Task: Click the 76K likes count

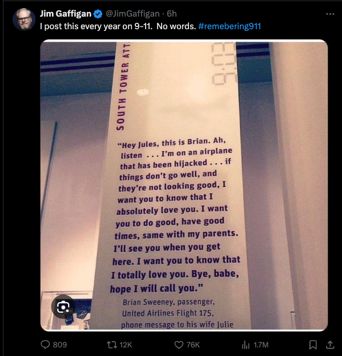Action: click(x=193, y=345)
